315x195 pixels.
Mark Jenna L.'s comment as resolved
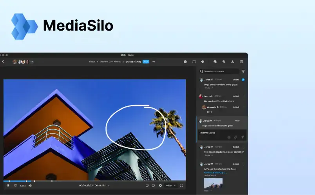click(x=243, y=96)
